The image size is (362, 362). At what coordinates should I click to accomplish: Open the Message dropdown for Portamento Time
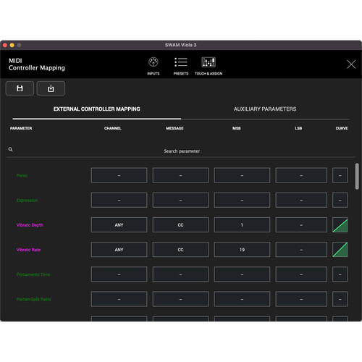tap(180, 274)
